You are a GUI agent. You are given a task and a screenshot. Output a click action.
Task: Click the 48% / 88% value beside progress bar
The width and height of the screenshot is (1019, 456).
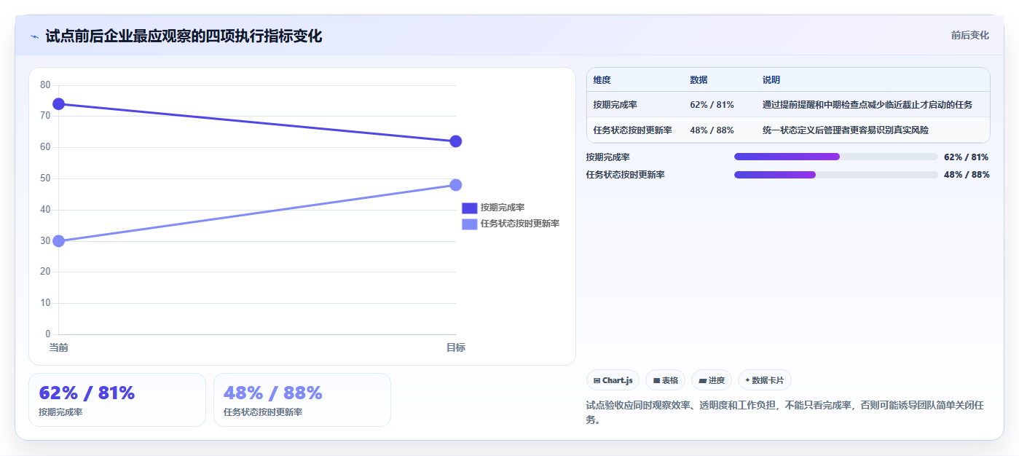[966, 175]
